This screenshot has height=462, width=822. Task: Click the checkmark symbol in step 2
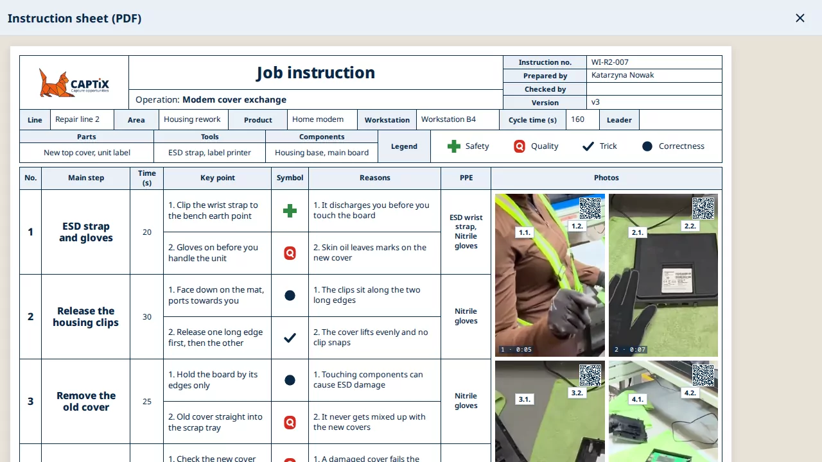coord(290,338)
